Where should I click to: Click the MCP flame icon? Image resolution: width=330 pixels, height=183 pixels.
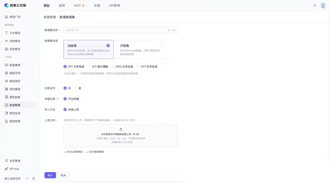click(83, 6)
